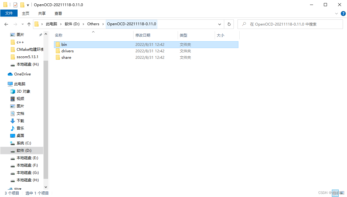Viewport: 347px width, 197px height.
Task: Click the 音乐 note icon
Action: pos(13,128)
